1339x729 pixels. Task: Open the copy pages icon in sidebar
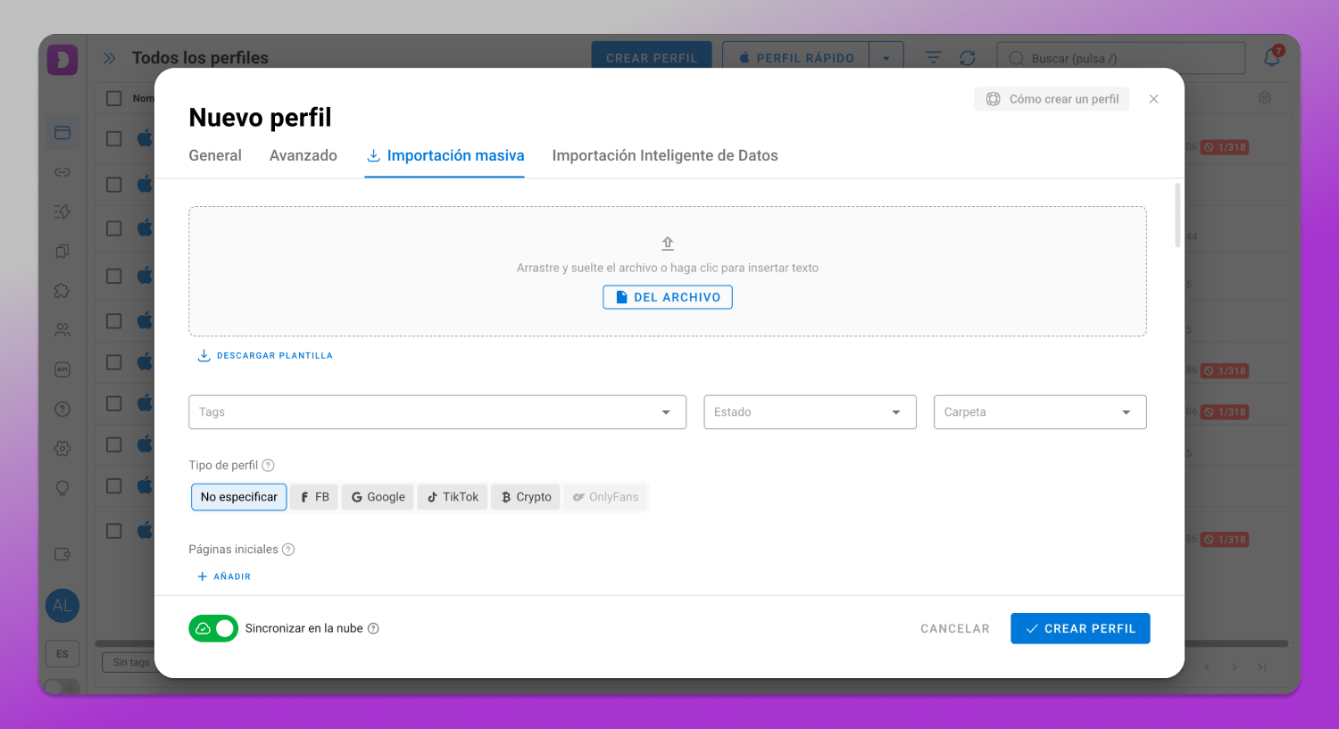[62, 251]
